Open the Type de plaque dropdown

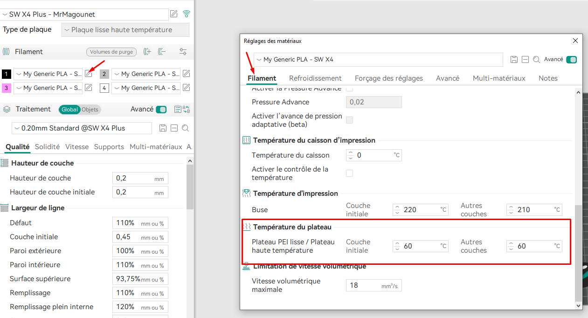125,30
